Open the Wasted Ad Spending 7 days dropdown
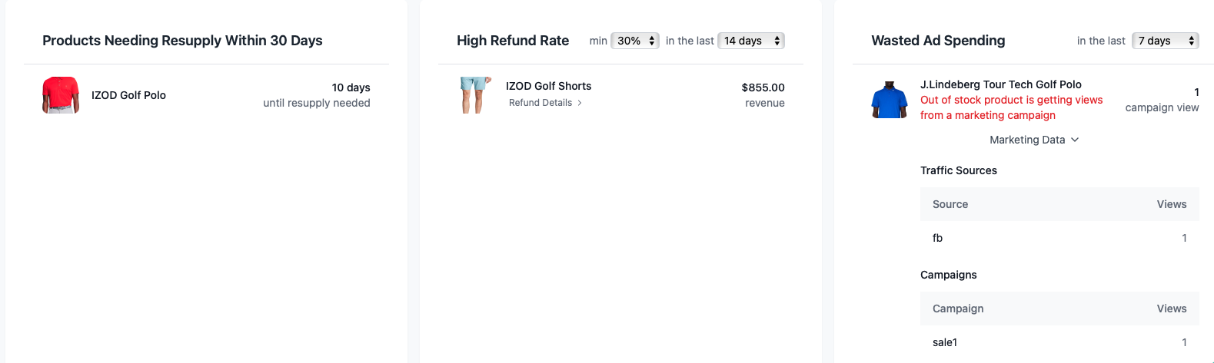 point(1165,41)
